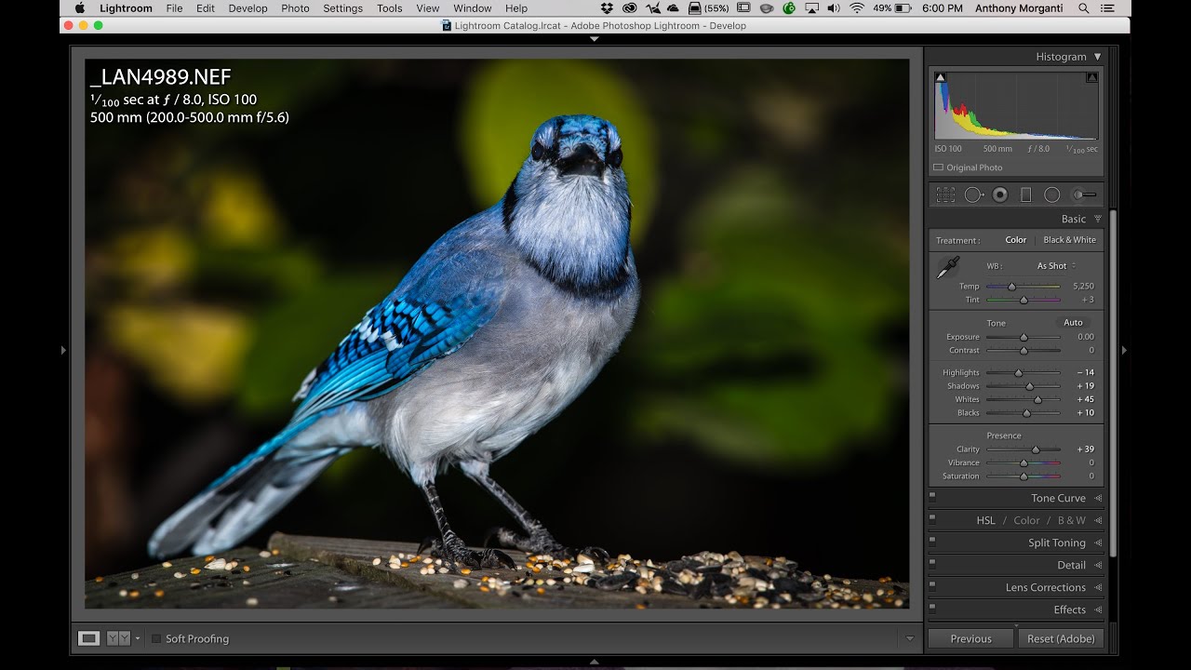1191x670 pixels.
Task: Select the Adjustment Brush tool
Action: click(x=1085, y=194)
